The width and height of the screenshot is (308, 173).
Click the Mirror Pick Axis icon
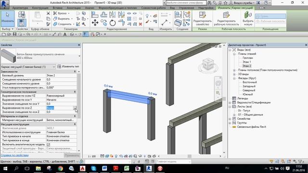[113, 14]
